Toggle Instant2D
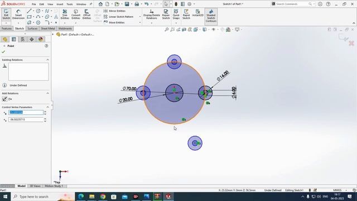357x201 pixels. 197,13
